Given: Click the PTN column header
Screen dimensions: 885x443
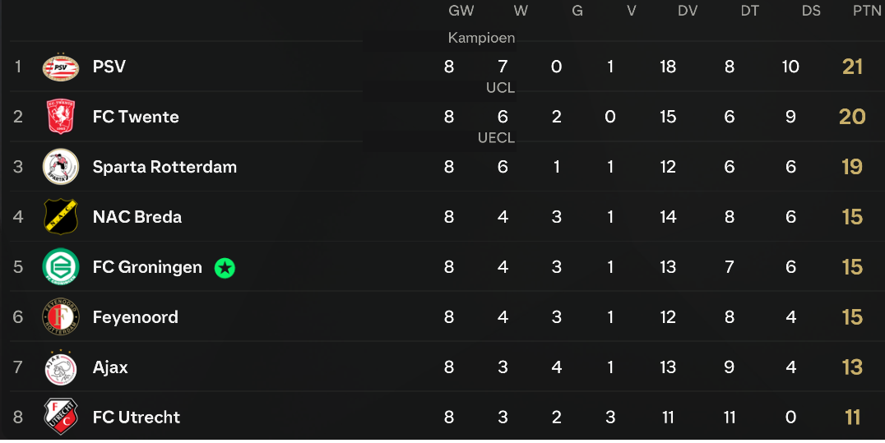Looking at the screenshot, I should [867, 11].
